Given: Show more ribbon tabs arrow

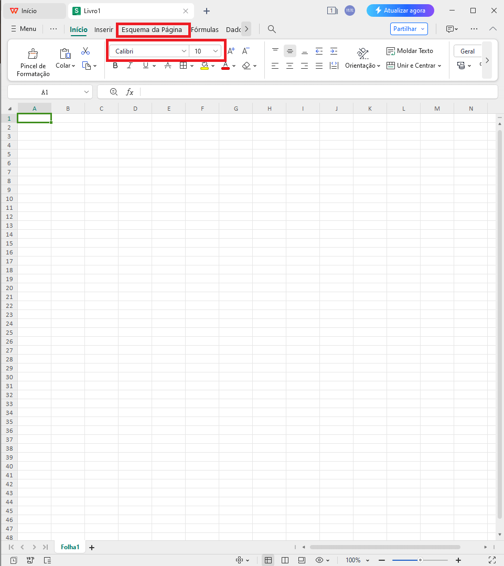Looking at the screenshot, I should point(246,29).
